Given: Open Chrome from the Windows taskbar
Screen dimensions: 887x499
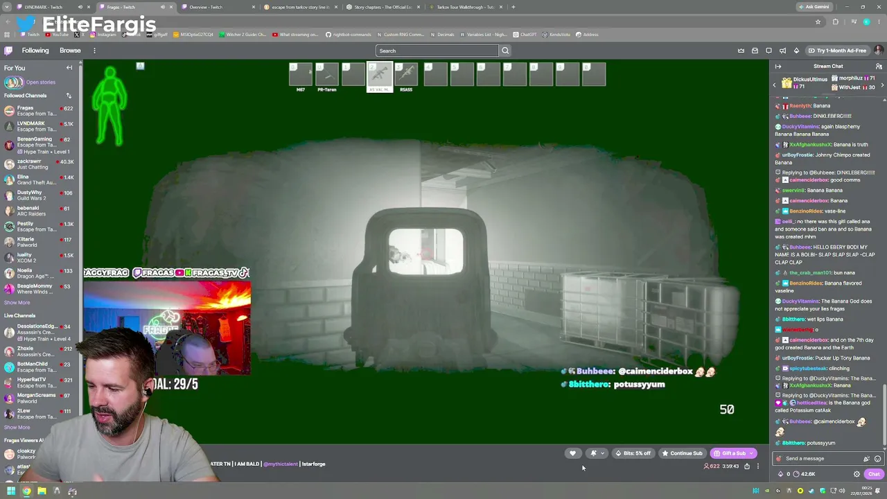Looking at the screenshot, I should tap(26, 491).
